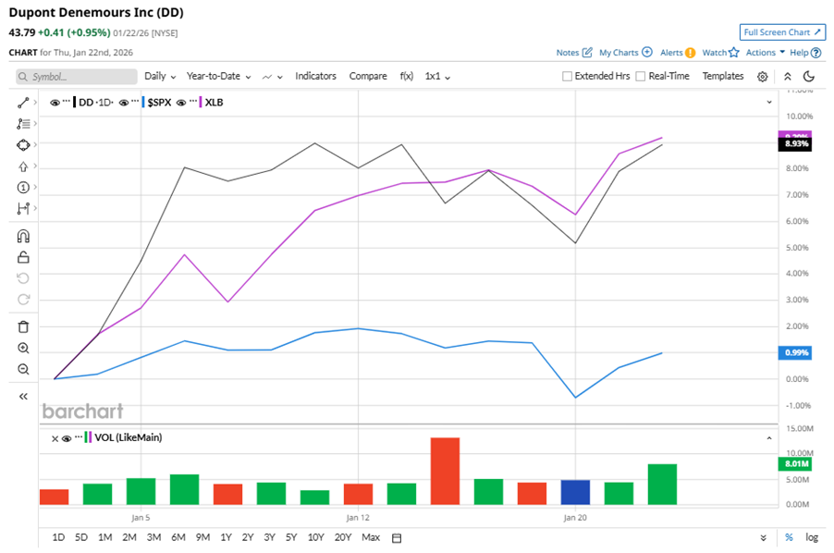Select the Max time range
This screenshot has height=553, width=834.
(x=371, y=537)
